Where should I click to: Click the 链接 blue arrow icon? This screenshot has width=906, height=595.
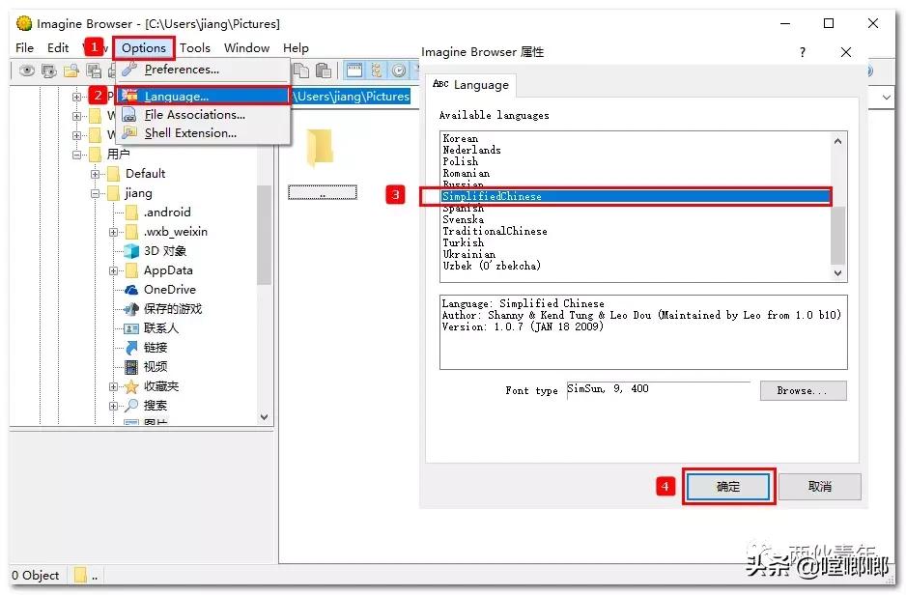(x=131, y=347)
